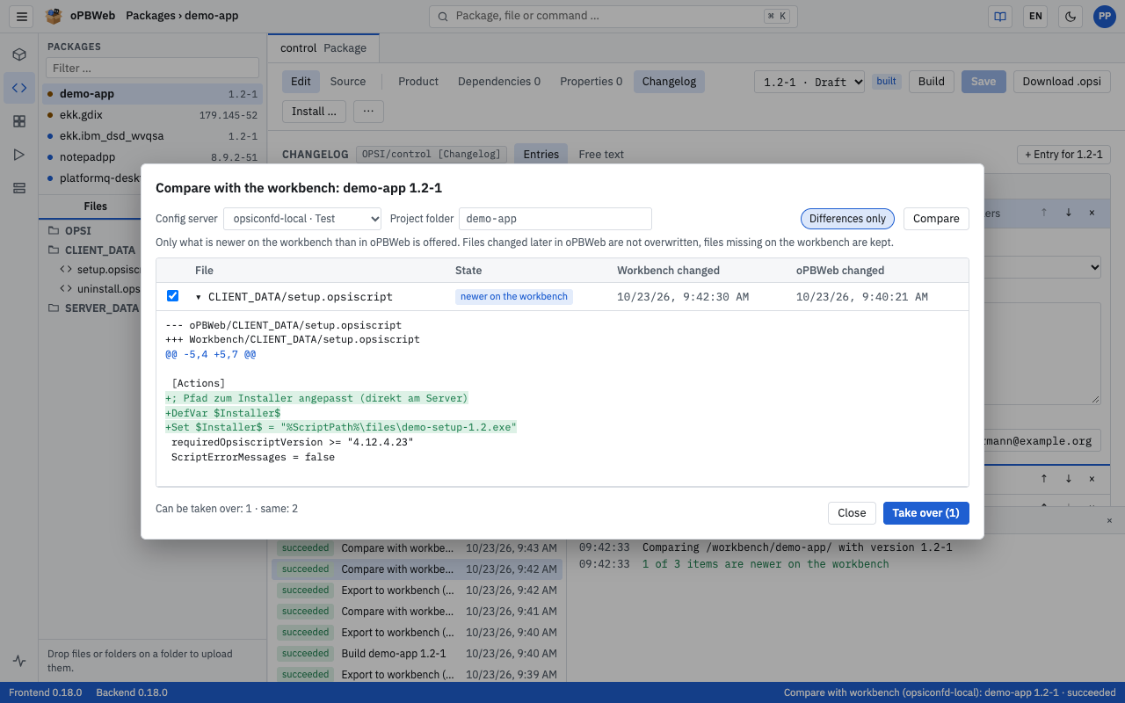This screenshot has height=703, width=1125.
Task: Select the notepadpp package row
Action: [x=153, y=157]
